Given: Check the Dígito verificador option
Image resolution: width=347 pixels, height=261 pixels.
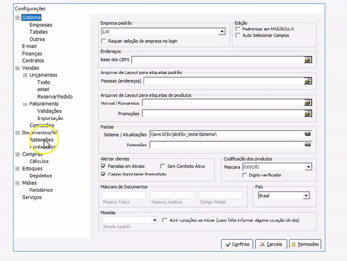Looking at the screenshot, I should coord(245,175).
